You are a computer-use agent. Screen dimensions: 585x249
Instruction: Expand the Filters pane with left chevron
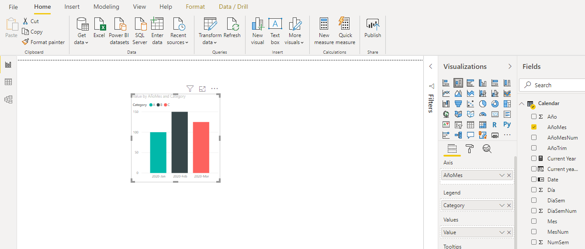coord(431,66)
